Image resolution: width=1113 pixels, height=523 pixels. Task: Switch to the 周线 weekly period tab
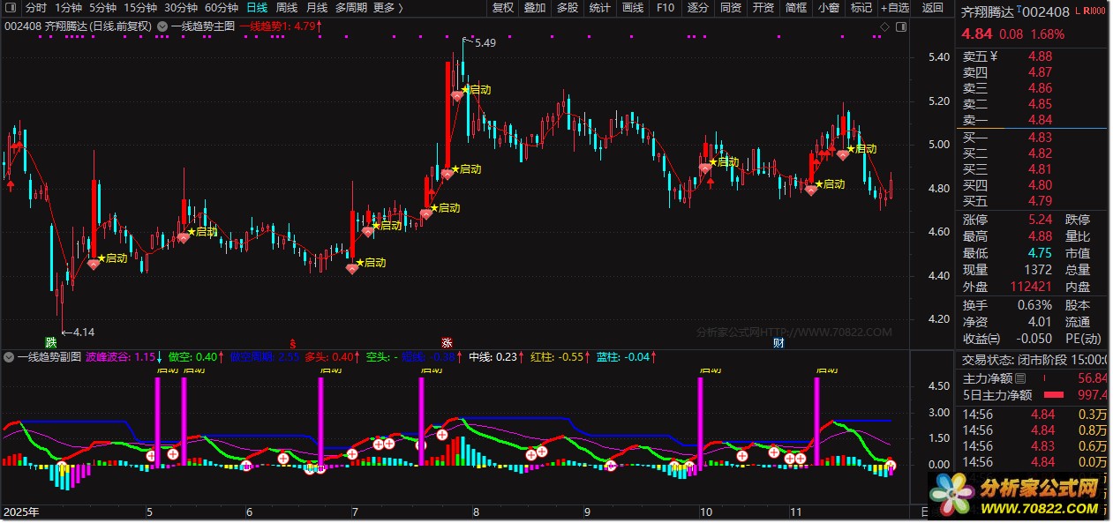(287, 8)
